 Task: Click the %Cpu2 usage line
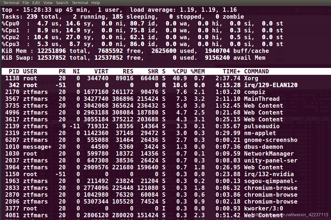[142, 37]
